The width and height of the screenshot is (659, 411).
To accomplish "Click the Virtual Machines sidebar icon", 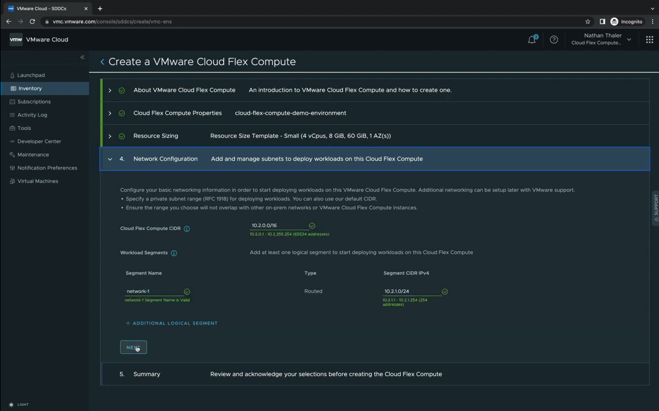I will click(12, 181).
